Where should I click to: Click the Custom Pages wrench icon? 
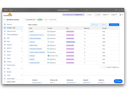pyautogui.click(x=5, y=79)
